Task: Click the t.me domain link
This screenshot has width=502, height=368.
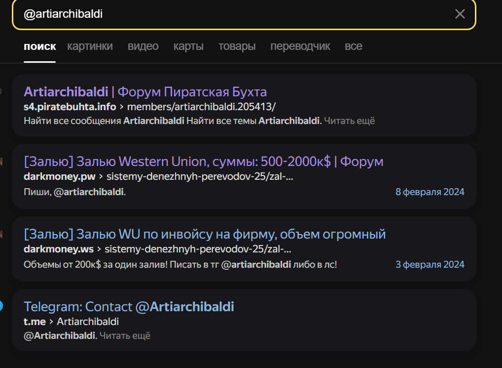Action: (x=35, y=322)
